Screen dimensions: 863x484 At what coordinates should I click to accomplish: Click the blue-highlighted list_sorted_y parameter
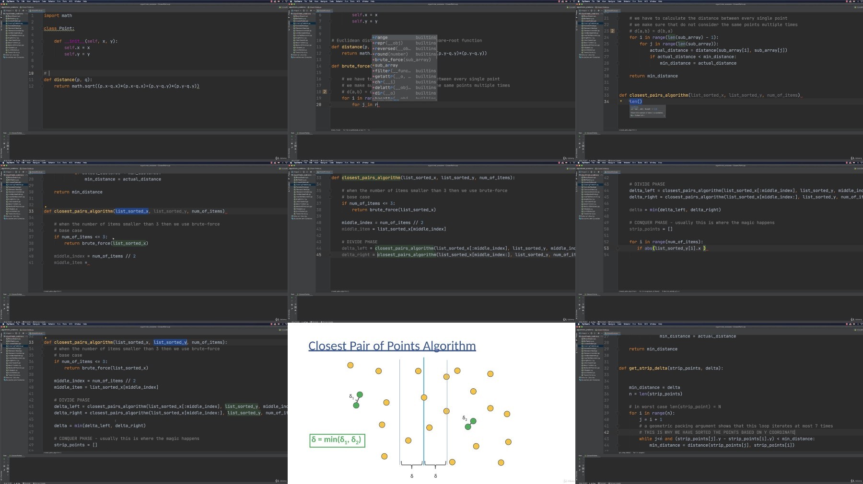170,342
